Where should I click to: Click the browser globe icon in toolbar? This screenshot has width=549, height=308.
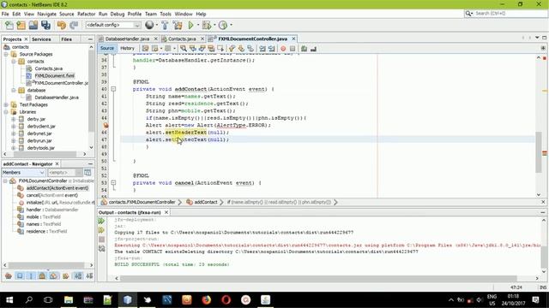[149, 25]
